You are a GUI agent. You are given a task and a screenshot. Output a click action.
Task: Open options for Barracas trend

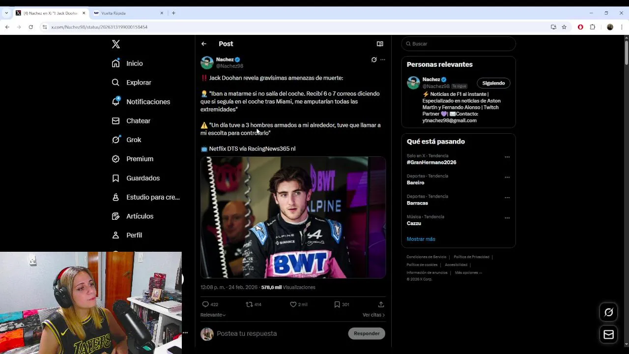[x=507, y=198]
